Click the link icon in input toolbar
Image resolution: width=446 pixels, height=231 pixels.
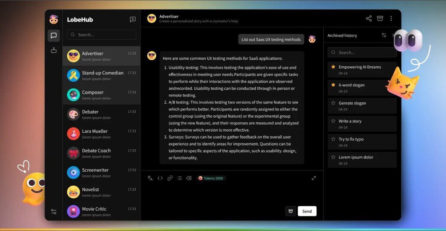point(170,178)
